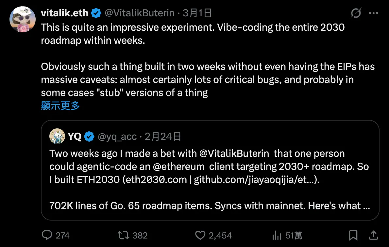Click the YQ display name
The image size is (389, 247).
75,136
